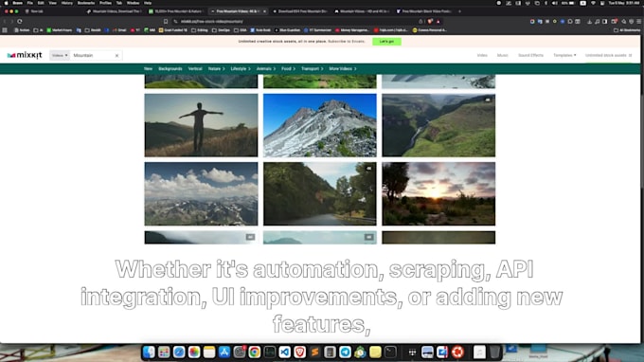Launch Safari from the dock
Viewport: 644px width, 362px height.
(x=179, y=353)
